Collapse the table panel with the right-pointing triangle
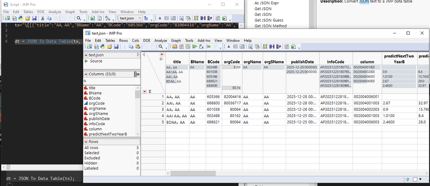The width and height of the screenshot is (430, 186). [x=138, y=55]
